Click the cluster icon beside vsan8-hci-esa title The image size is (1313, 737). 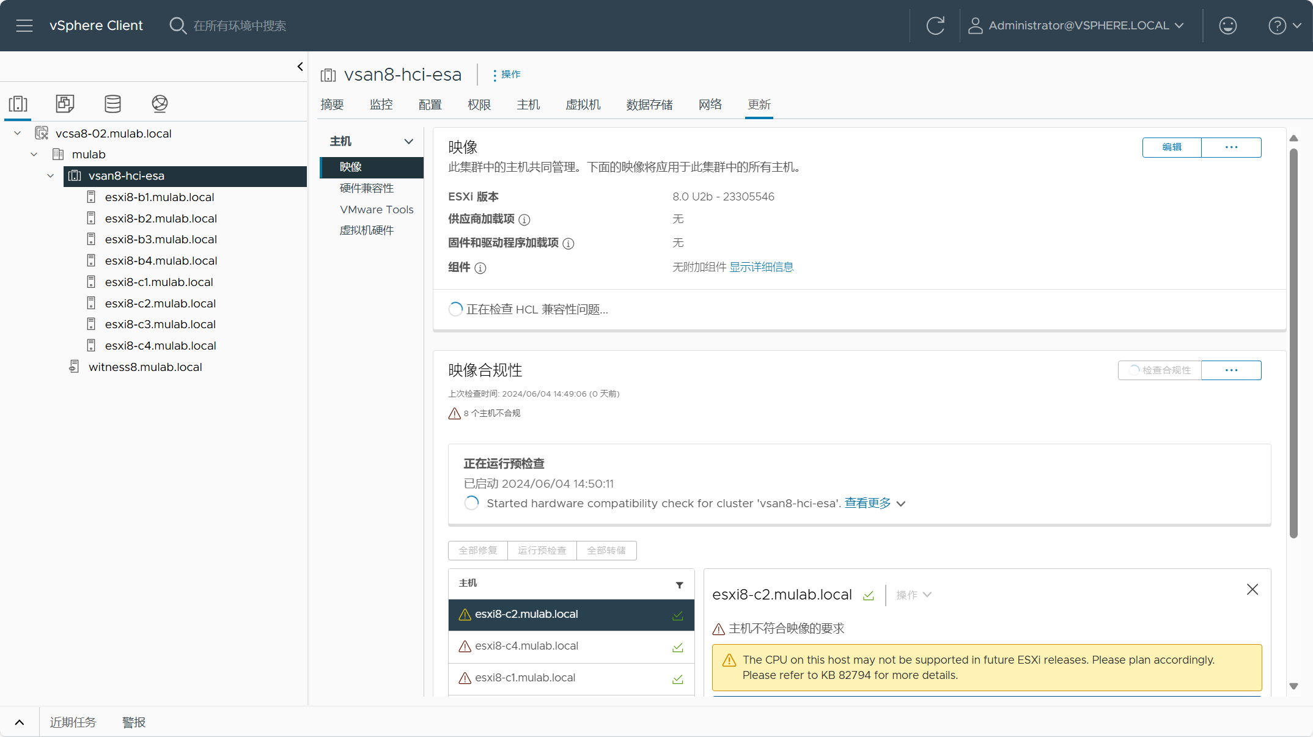[x=328, y=75]
